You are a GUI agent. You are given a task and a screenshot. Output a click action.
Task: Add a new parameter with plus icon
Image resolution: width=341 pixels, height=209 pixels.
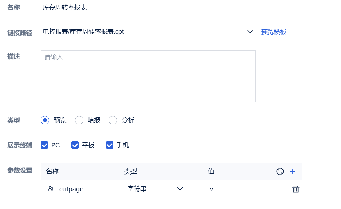click(293, 171)
